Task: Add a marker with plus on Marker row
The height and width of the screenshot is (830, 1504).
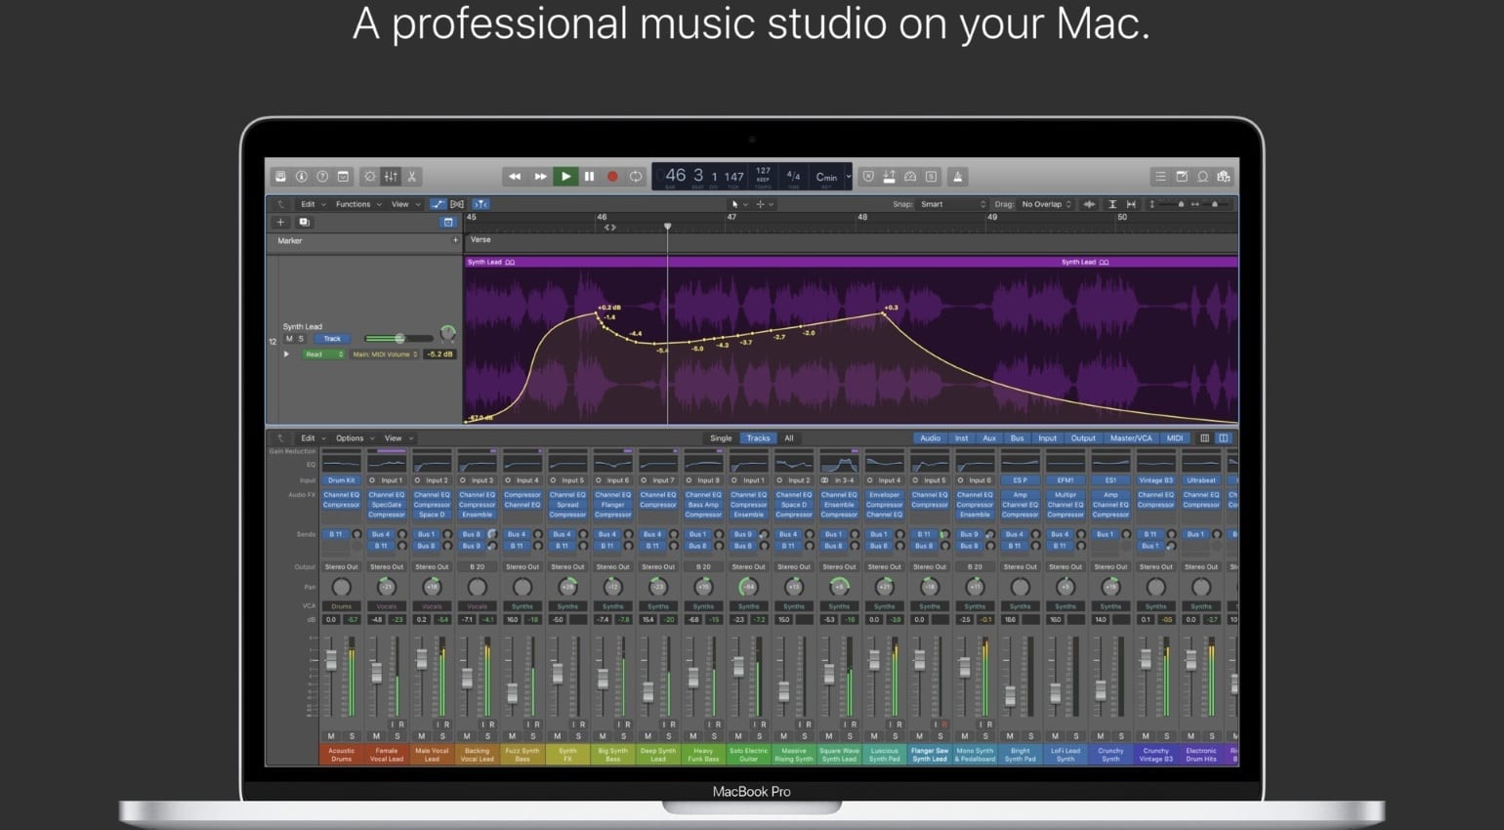Action: [455, 240]
